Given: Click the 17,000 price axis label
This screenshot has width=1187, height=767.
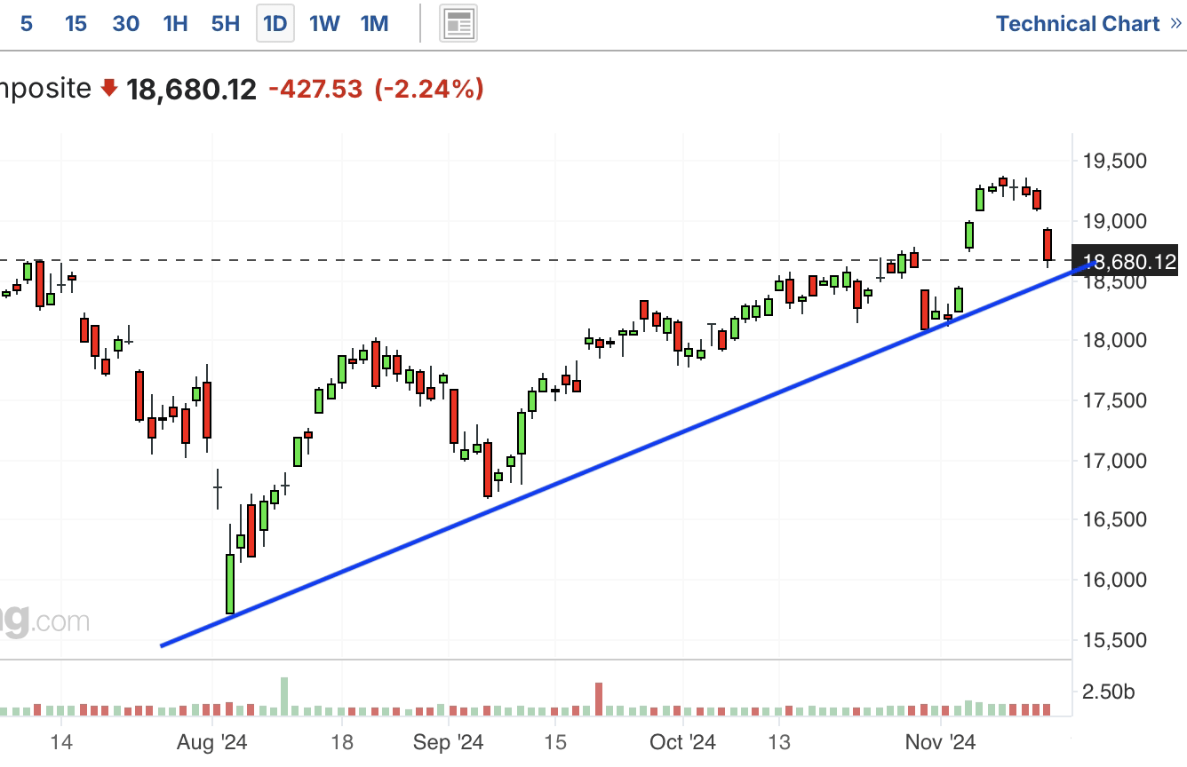Looking at the screenshot, I should click(x=1114, y=460).
